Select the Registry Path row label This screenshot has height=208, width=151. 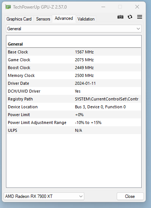click(x=20, y=99)
